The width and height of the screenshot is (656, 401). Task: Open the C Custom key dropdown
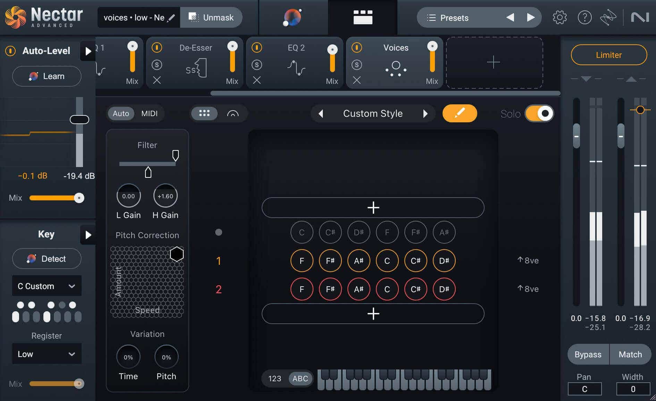coord(47,286)
